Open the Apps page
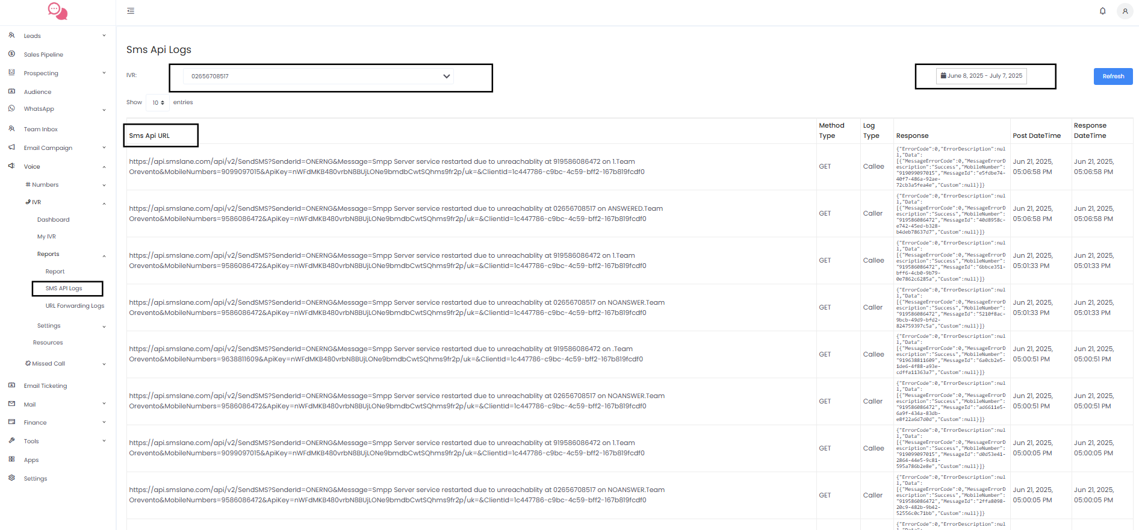This screenshot has width=1139, height=530. click(x=31, y=460)
